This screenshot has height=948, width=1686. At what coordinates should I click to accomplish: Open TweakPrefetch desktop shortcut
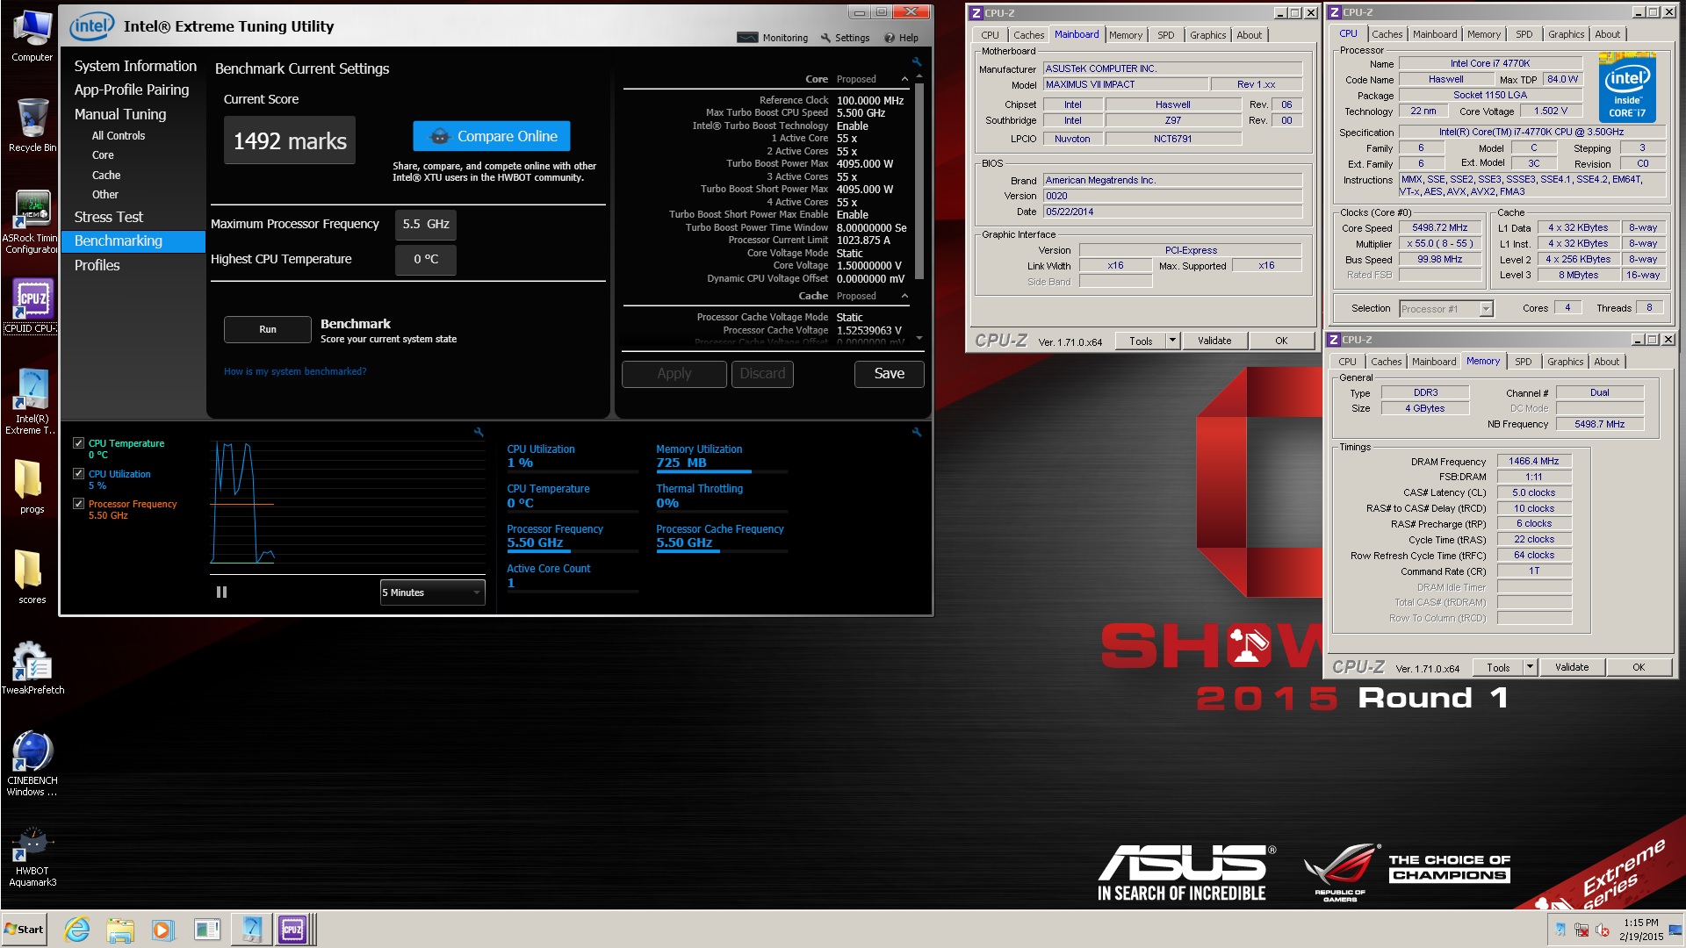click(32, 667)
